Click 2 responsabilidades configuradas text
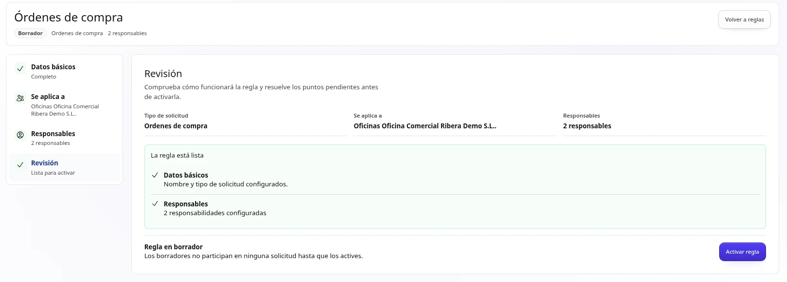Screen dimensions: 787x282 (x=215, y=213)
